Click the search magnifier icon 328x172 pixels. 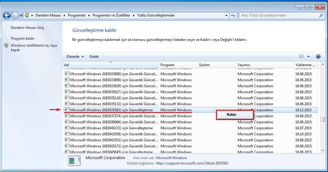click(x=321, y=15)
